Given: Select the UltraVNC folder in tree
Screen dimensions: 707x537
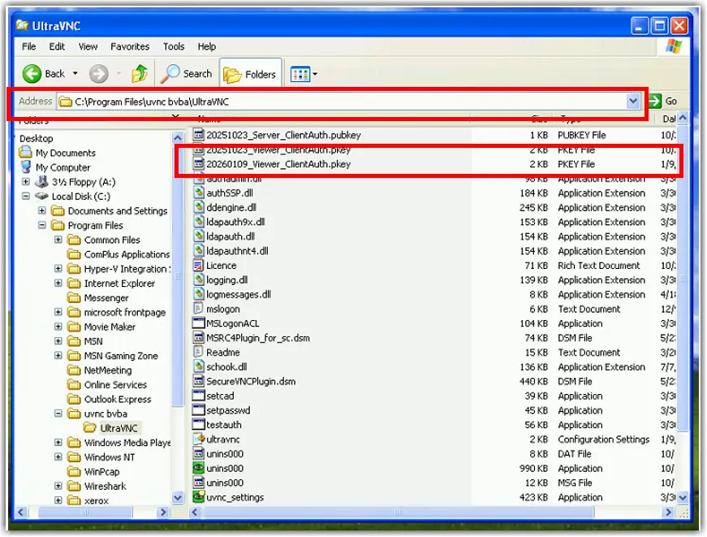Looking at the screenshot, I should coord(111,428).
